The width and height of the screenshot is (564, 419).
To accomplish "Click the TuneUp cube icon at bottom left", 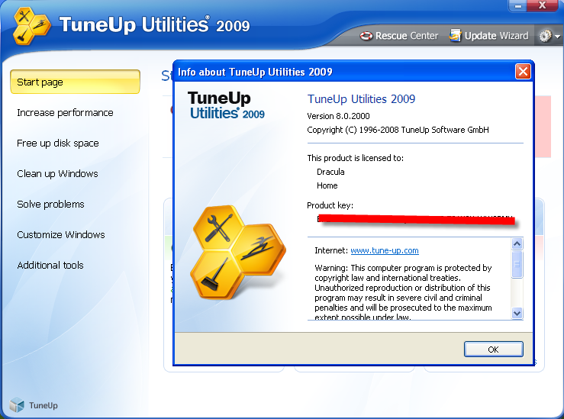I will (17, 405).
